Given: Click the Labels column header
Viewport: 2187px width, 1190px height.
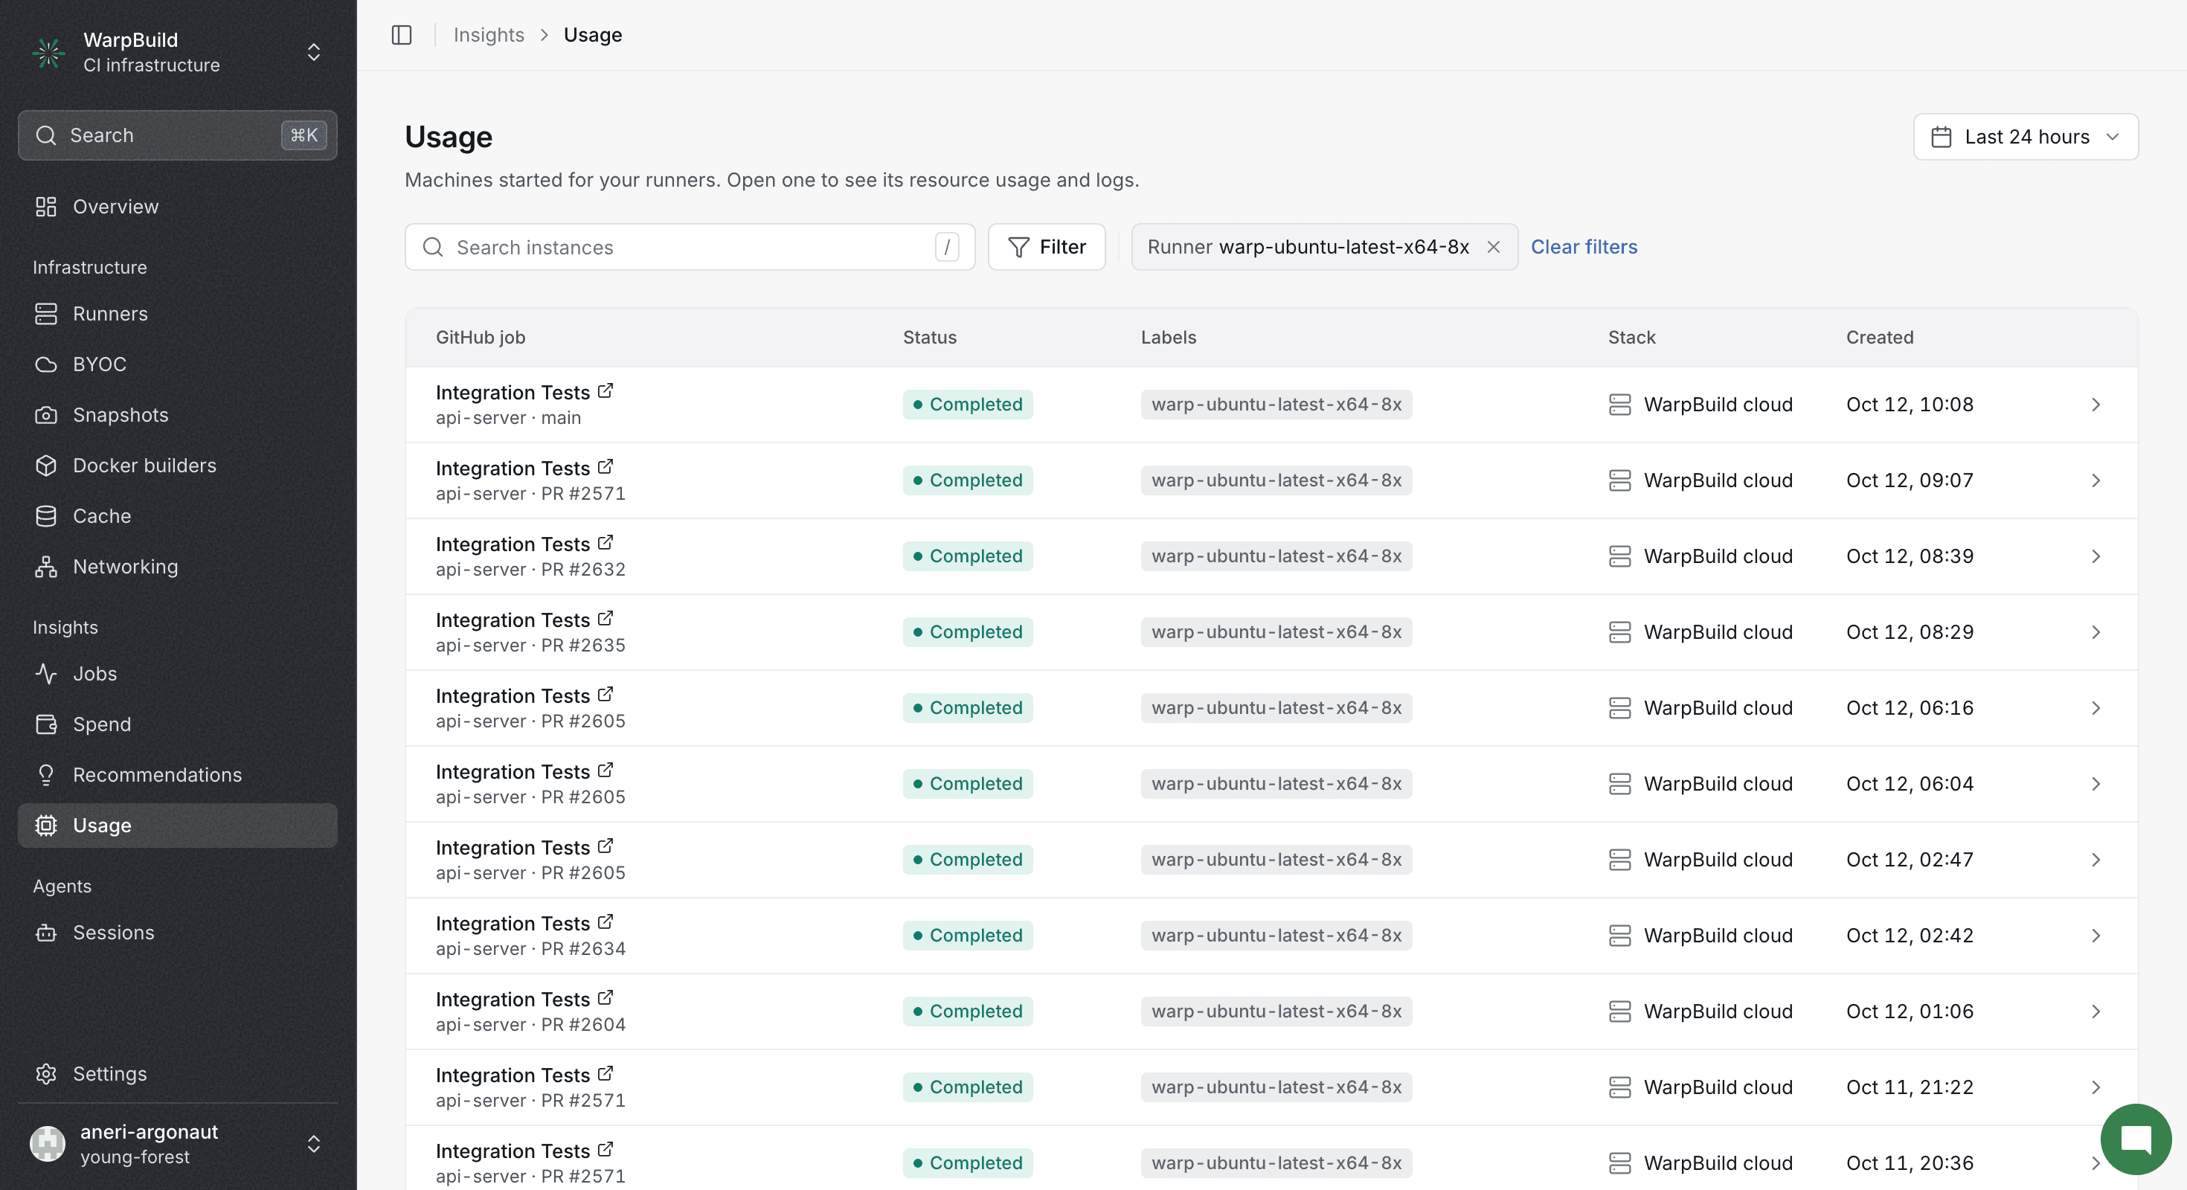Looking at the screenshot, I should point(1168,338).
